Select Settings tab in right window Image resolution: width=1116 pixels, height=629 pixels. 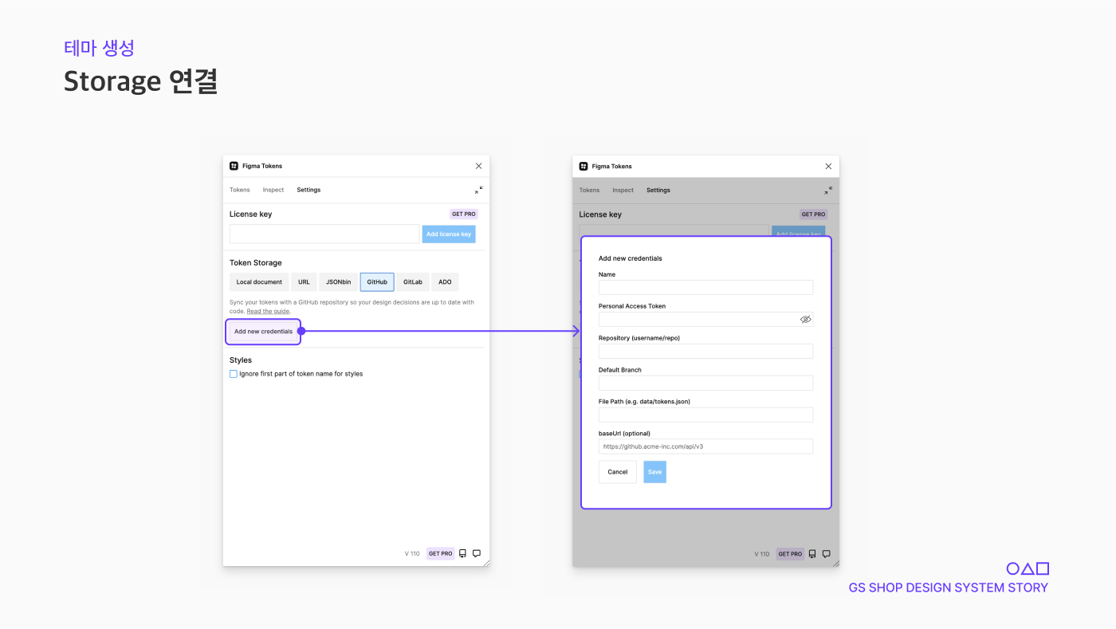pyautogui.click(x=658, y=190)
